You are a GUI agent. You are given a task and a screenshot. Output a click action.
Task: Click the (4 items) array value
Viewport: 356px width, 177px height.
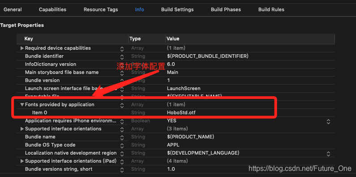pyautogui.click(x=177, y=161)
